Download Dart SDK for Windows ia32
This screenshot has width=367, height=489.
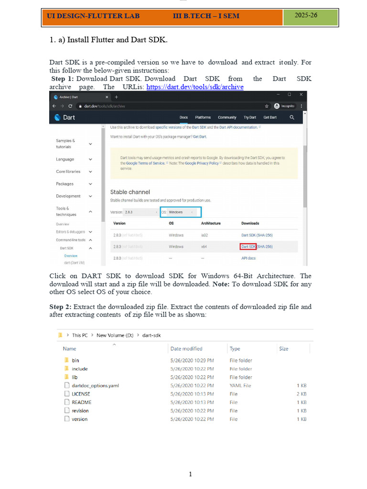tap(248, 235)
